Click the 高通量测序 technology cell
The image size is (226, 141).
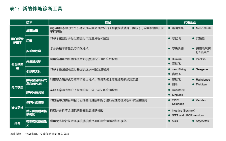[x=33, y=61]
